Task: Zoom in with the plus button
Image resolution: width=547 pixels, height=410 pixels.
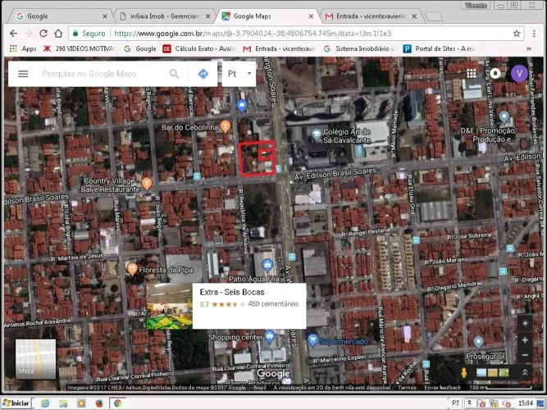Action: pos(525,339)
